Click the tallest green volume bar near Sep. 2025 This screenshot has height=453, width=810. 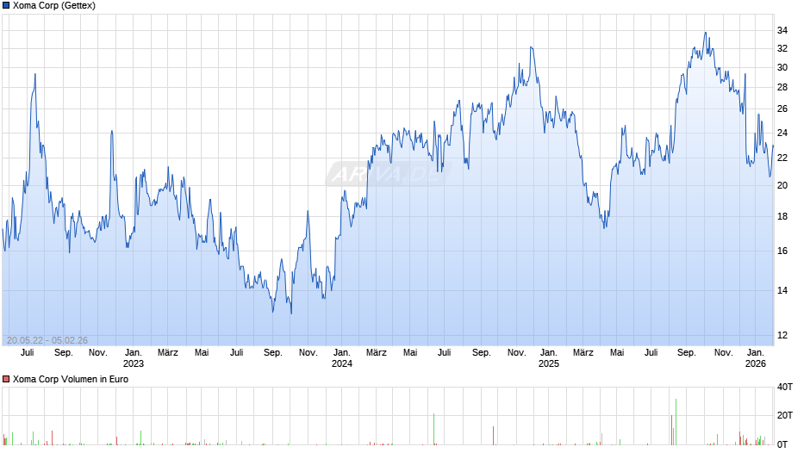(x=676, y=421)
